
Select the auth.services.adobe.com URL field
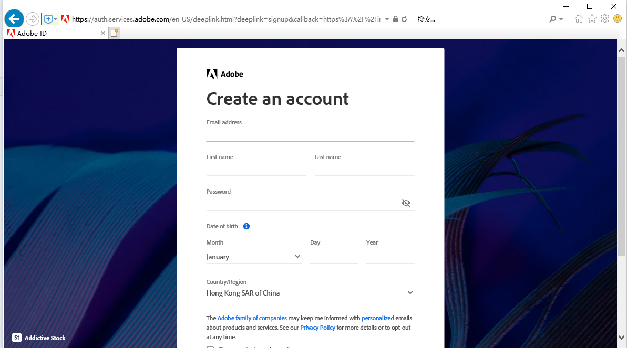pyautogui.click(x=227, y=19)
